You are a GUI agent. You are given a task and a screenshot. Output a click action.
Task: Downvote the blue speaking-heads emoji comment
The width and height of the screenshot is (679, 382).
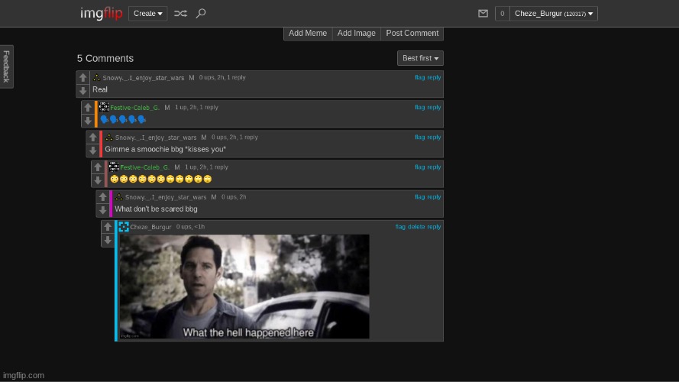point(88,121)
